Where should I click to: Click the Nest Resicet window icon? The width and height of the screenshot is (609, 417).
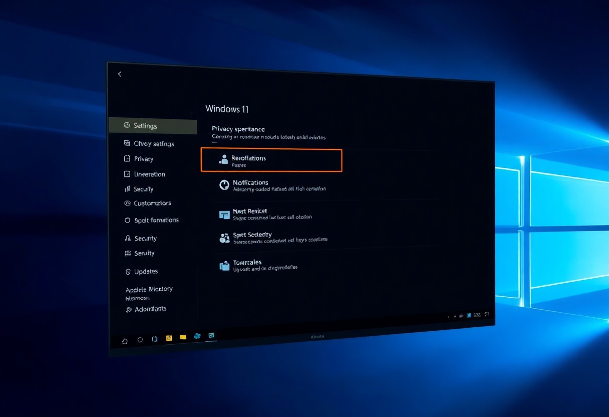(x=224, y=215)
